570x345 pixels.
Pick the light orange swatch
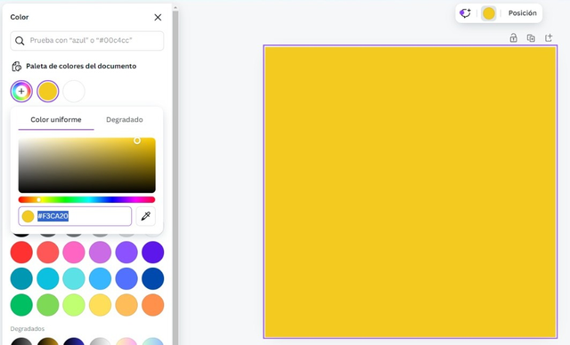coord(126,305)
